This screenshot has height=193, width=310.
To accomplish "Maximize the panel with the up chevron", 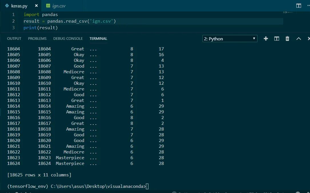I will (299, 39).
